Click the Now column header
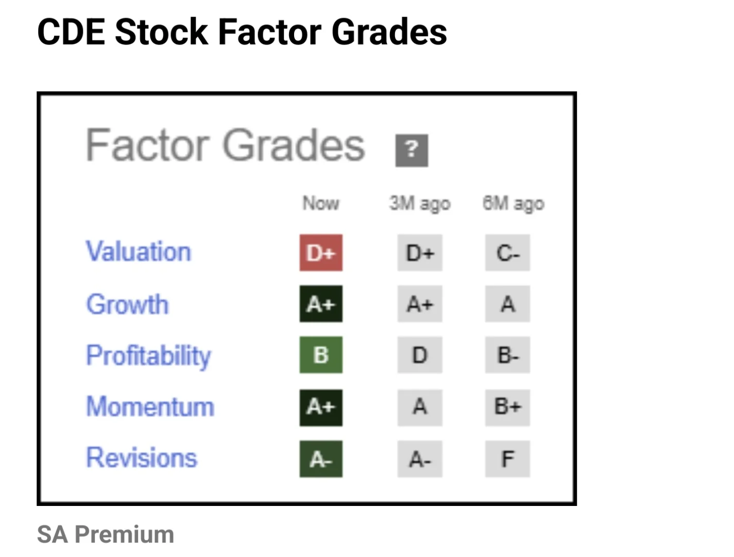This screenshot has width=734, height=557. [321, 203]
